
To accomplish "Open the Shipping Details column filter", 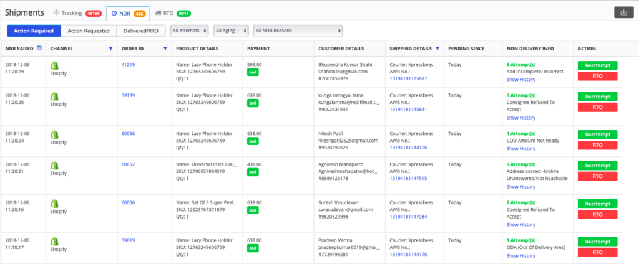I will tap(437, 49).
